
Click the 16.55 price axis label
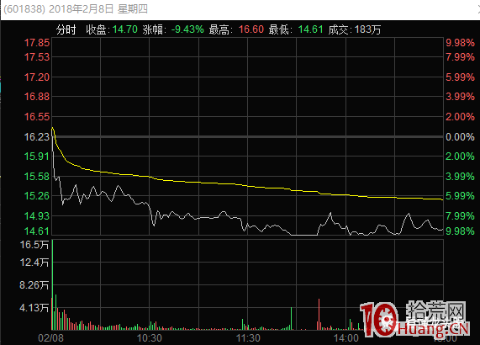pos(37,117)
